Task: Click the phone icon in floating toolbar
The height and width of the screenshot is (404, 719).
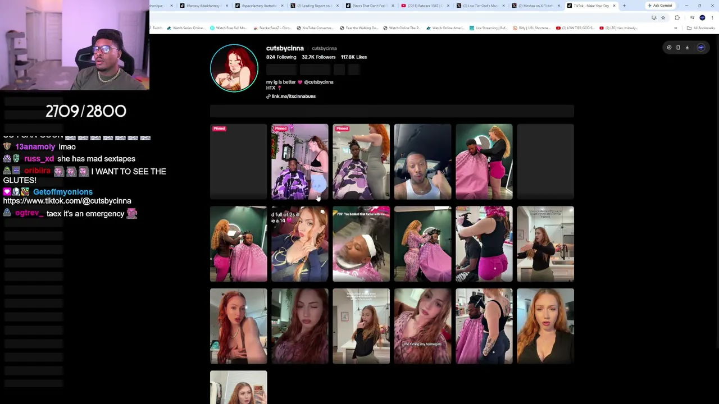Action: pos(678,48)
